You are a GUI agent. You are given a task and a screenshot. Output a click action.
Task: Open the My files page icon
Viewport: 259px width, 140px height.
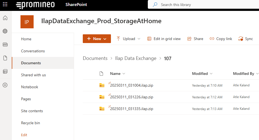5,58
